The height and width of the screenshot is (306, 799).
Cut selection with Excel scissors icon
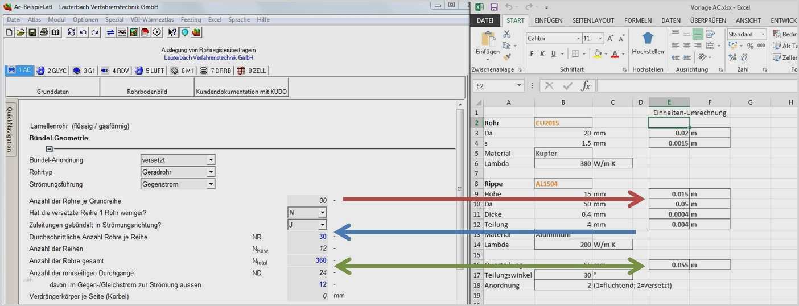click(x=506, y=34)
